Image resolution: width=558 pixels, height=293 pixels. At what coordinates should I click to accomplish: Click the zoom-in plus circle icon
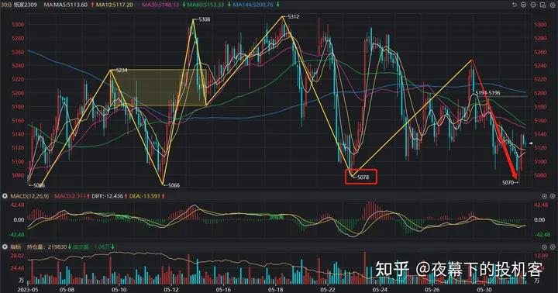click(523, 5)
